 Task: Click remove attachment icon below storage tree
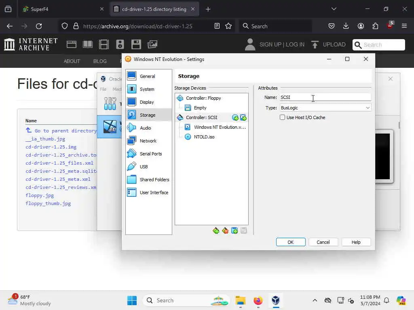coord(244,230)
